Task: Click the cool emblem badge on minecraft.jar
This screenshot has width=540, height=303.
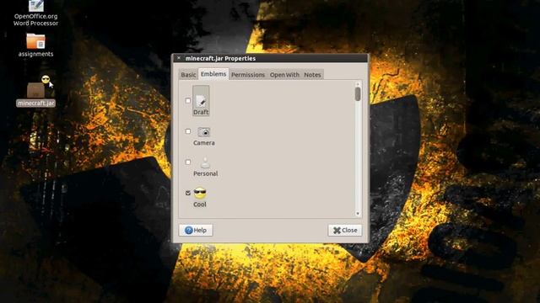Action: tap(46, 79)
